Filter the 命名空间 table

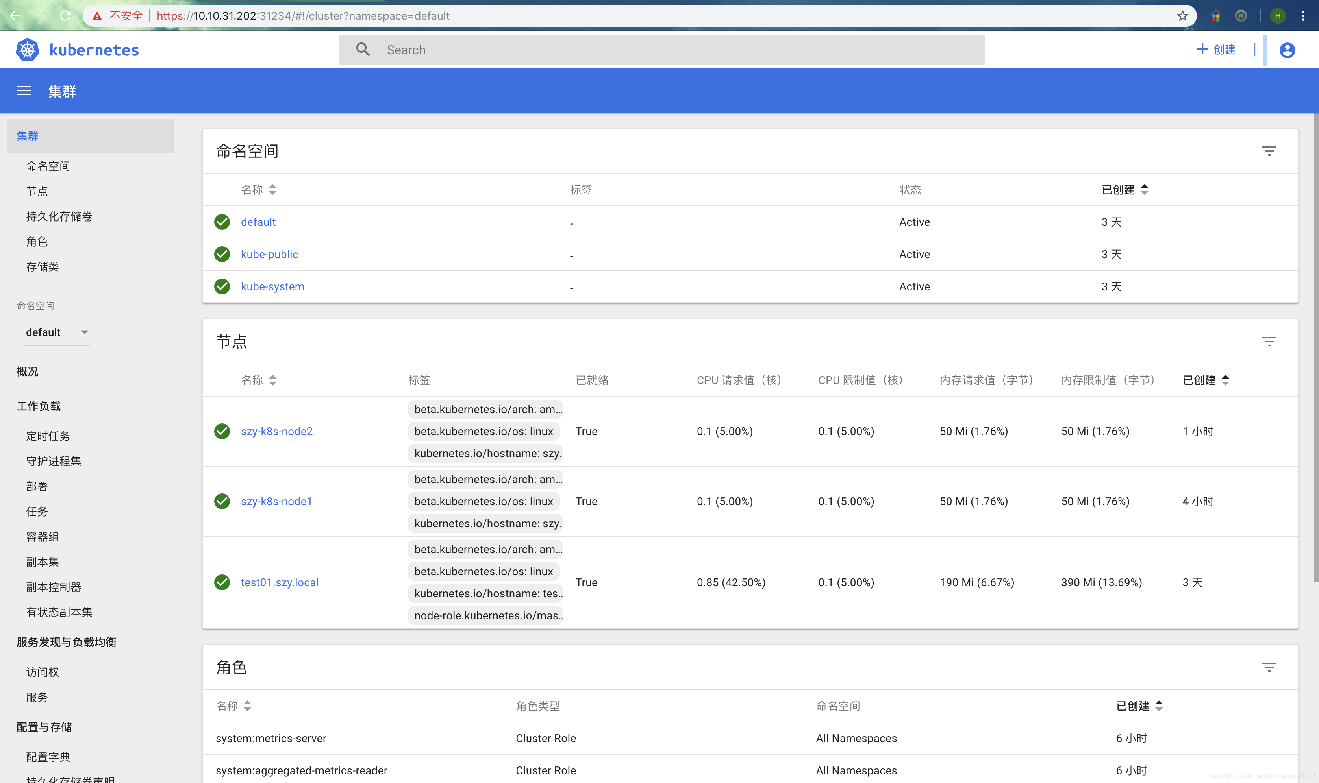point(1269,151)
